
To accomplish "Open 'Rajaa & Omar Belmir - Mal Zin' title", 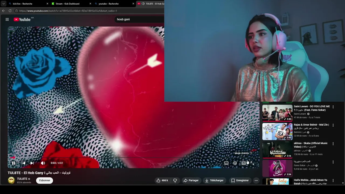I will [311, 126].
